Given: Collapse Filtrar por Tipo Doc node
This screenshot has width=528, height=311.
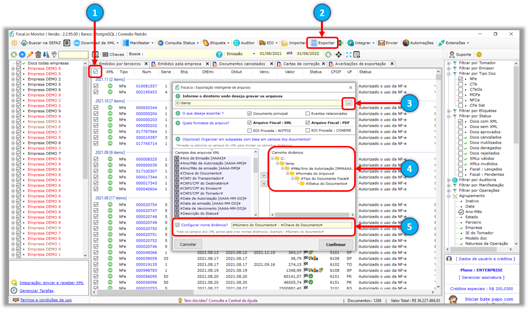Looking at the screenshot, I should click(x=448, y=73).
